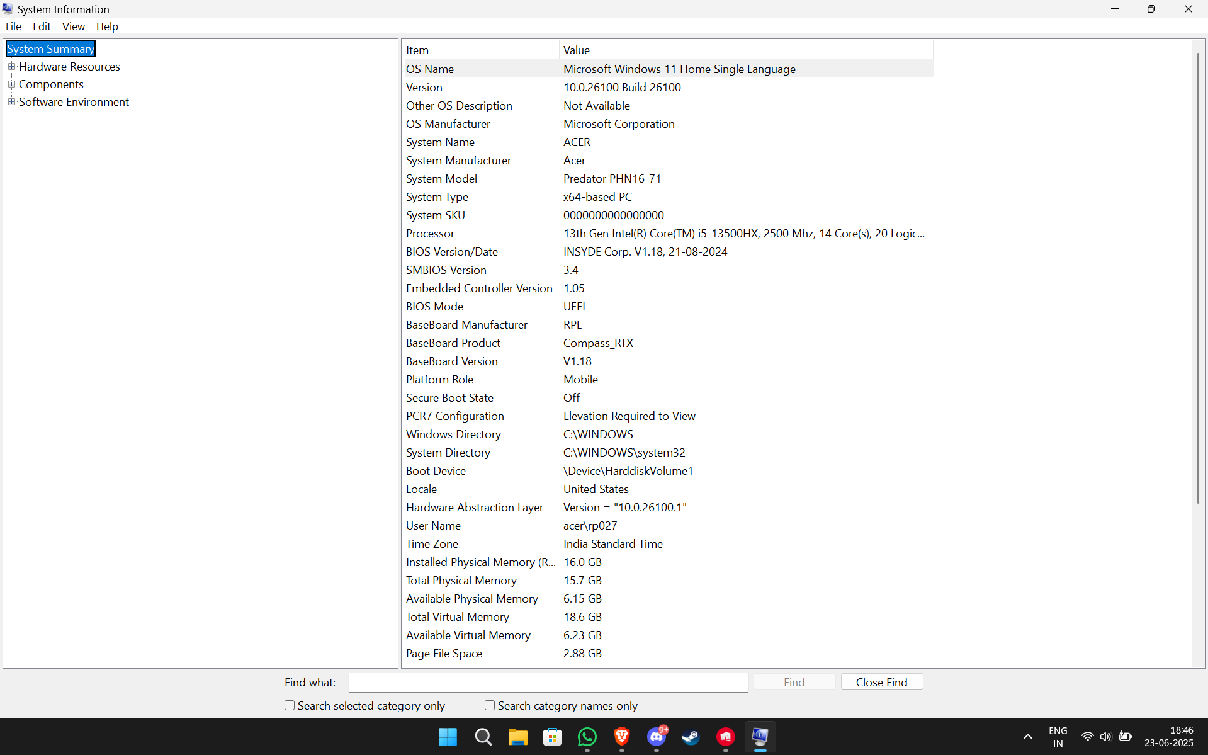Sort by the Item column header
This screenshot has height=755, width=1208.
pyautogui.click(x=480, y=50)
